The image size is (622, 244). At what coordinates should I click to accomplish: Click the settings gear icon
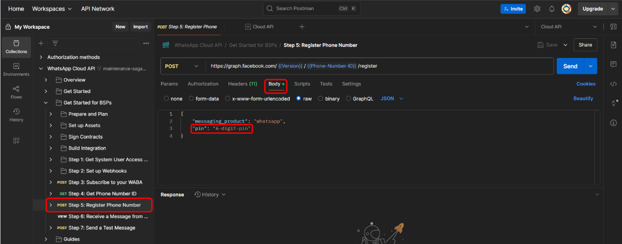pyautogui.click(x=537, y=9)
